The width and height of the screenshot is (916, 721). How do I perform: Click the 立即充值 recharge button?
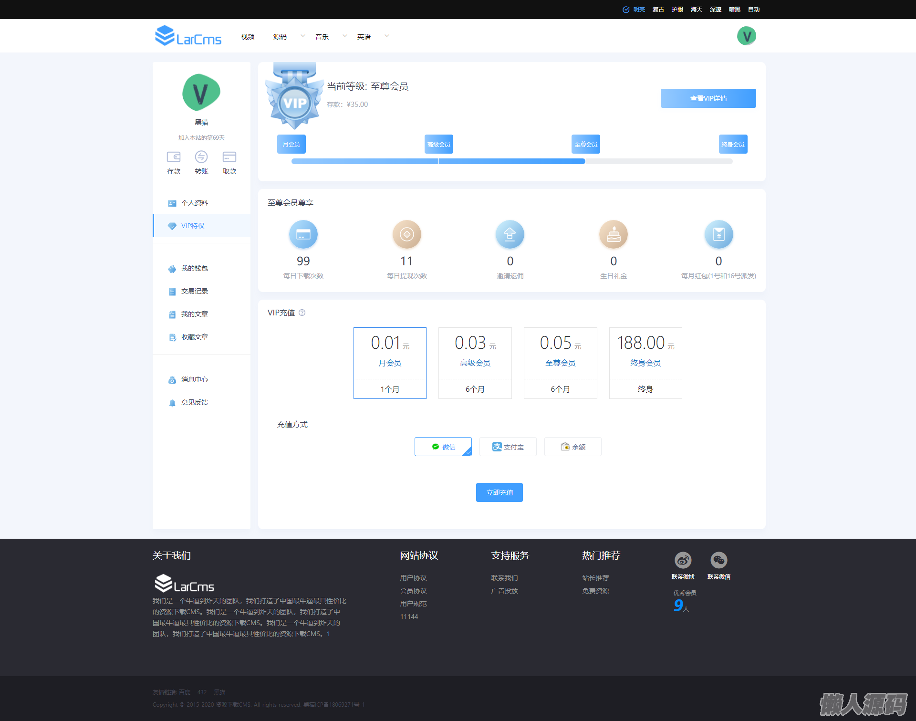point(500,492)
